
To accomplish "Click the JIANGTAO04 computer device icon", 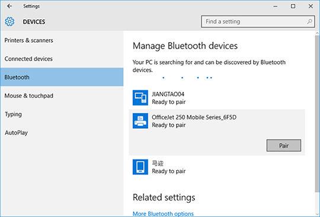I will click(x=140, y=98).
